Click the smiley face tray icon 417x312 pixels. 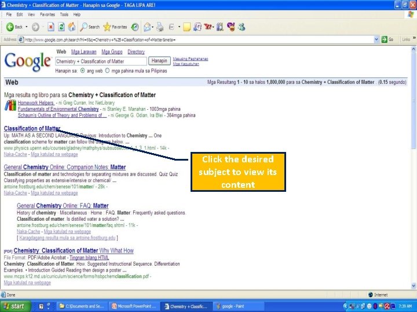pos(369,306)
